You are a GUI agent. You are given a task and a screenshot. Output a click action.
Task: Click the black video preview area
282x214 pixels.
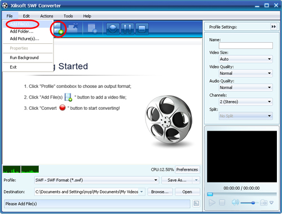click(x=242, y=157)
